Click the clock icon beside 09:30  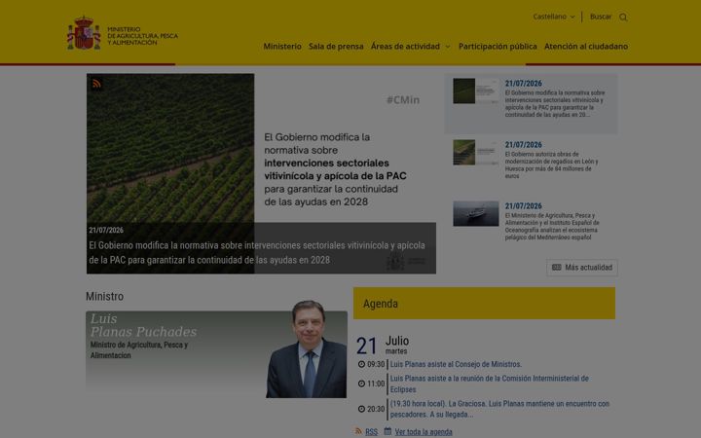pyautogui.click(x=361, y=364)
